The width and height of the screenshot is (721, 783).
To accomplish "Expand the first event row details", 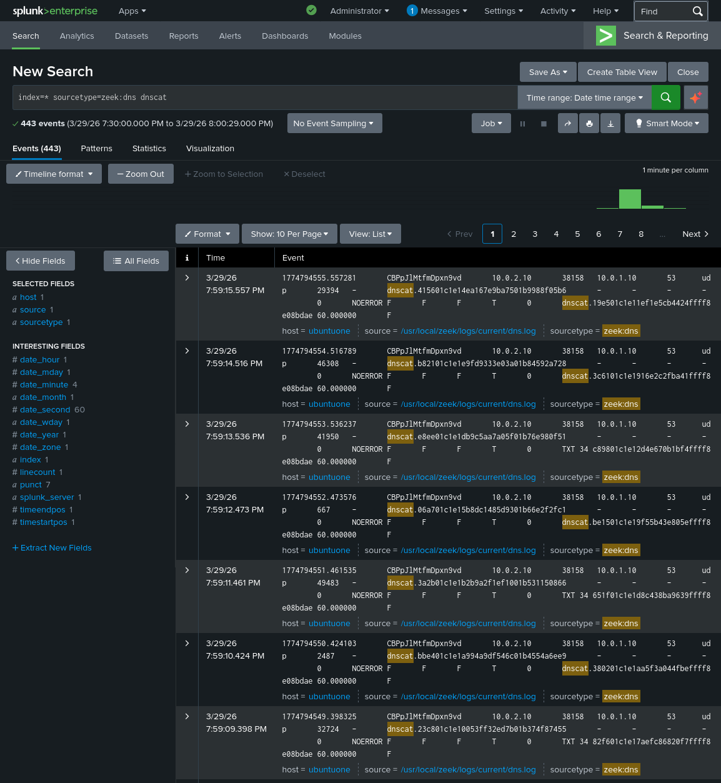I will [x=187, y=277].
